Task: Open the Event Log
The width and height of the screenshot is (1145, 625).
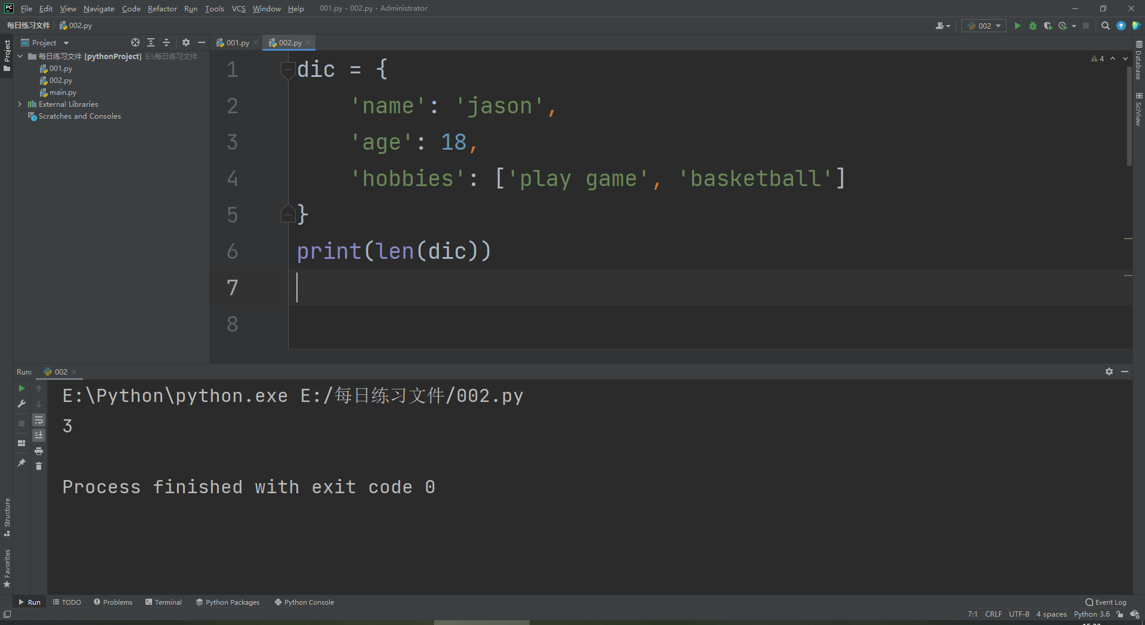Action: coord(1106,602)
